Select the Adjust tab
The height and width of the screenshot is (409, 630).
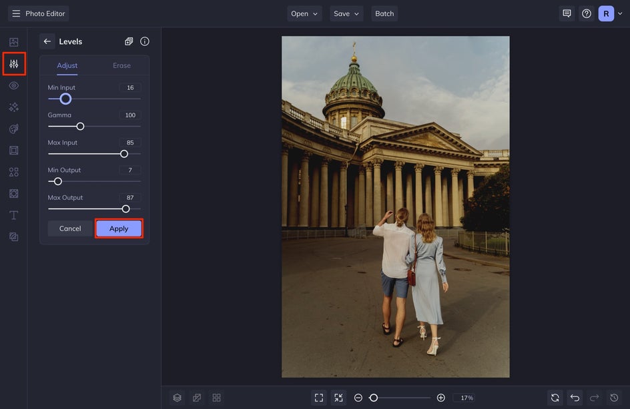point(67,65)
